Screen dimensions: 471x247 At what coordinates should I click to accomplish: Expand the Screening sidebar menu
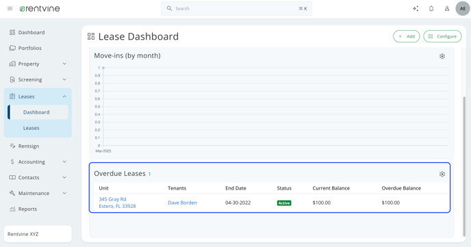click(x=38, y=79)
